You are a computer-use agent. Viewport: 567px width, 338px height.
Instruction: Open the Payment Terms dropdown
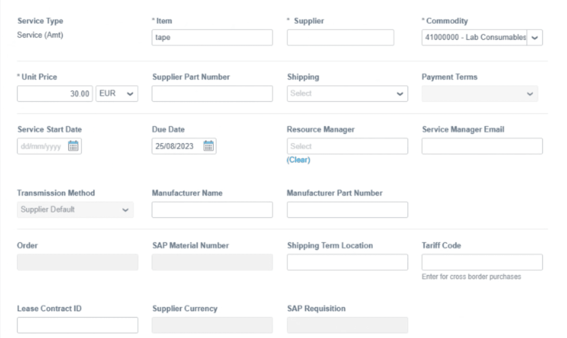point(480,93)
